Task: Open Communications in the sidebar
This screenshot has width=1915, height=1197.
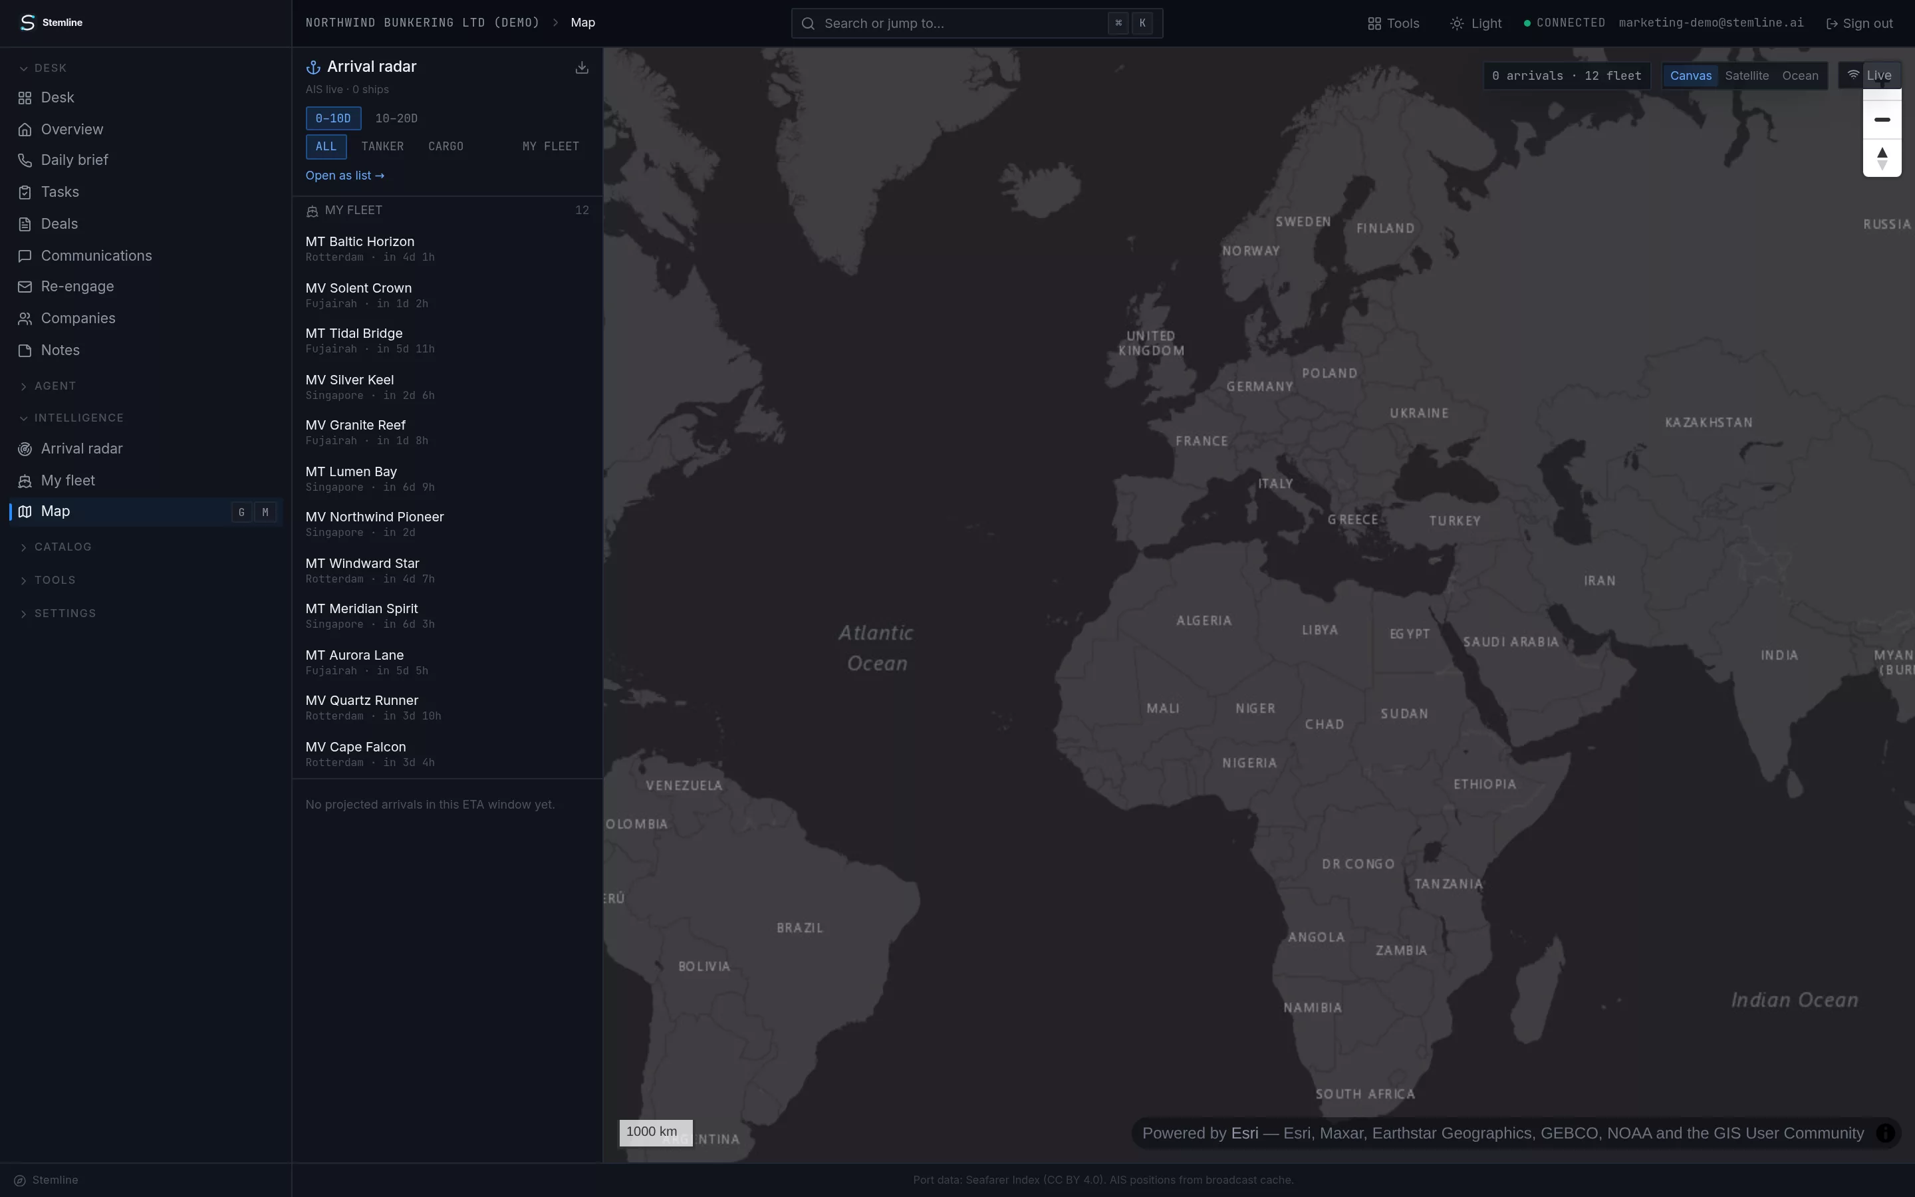Action: point(146,256)
